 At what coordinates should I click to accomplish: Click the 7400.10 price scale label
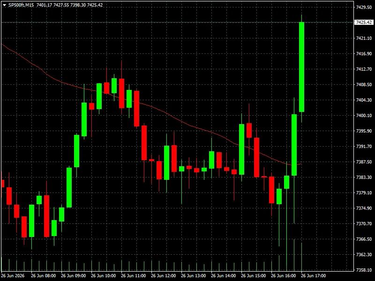(364, 115)
